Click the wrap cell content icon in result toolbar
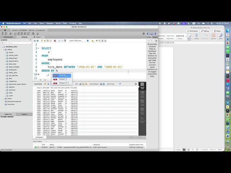Screen dimensions: 231x173 point(120,84)
